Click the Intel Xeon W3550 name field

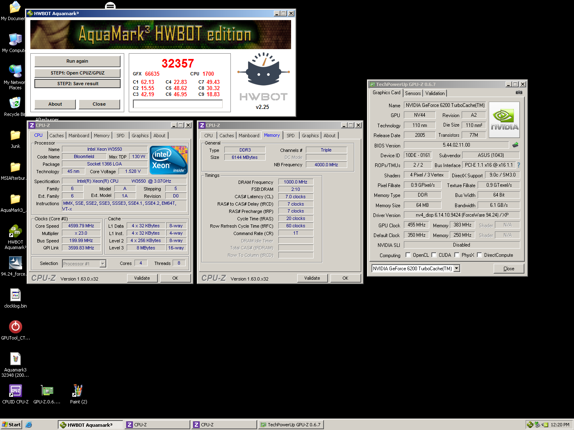pos(105,149)
